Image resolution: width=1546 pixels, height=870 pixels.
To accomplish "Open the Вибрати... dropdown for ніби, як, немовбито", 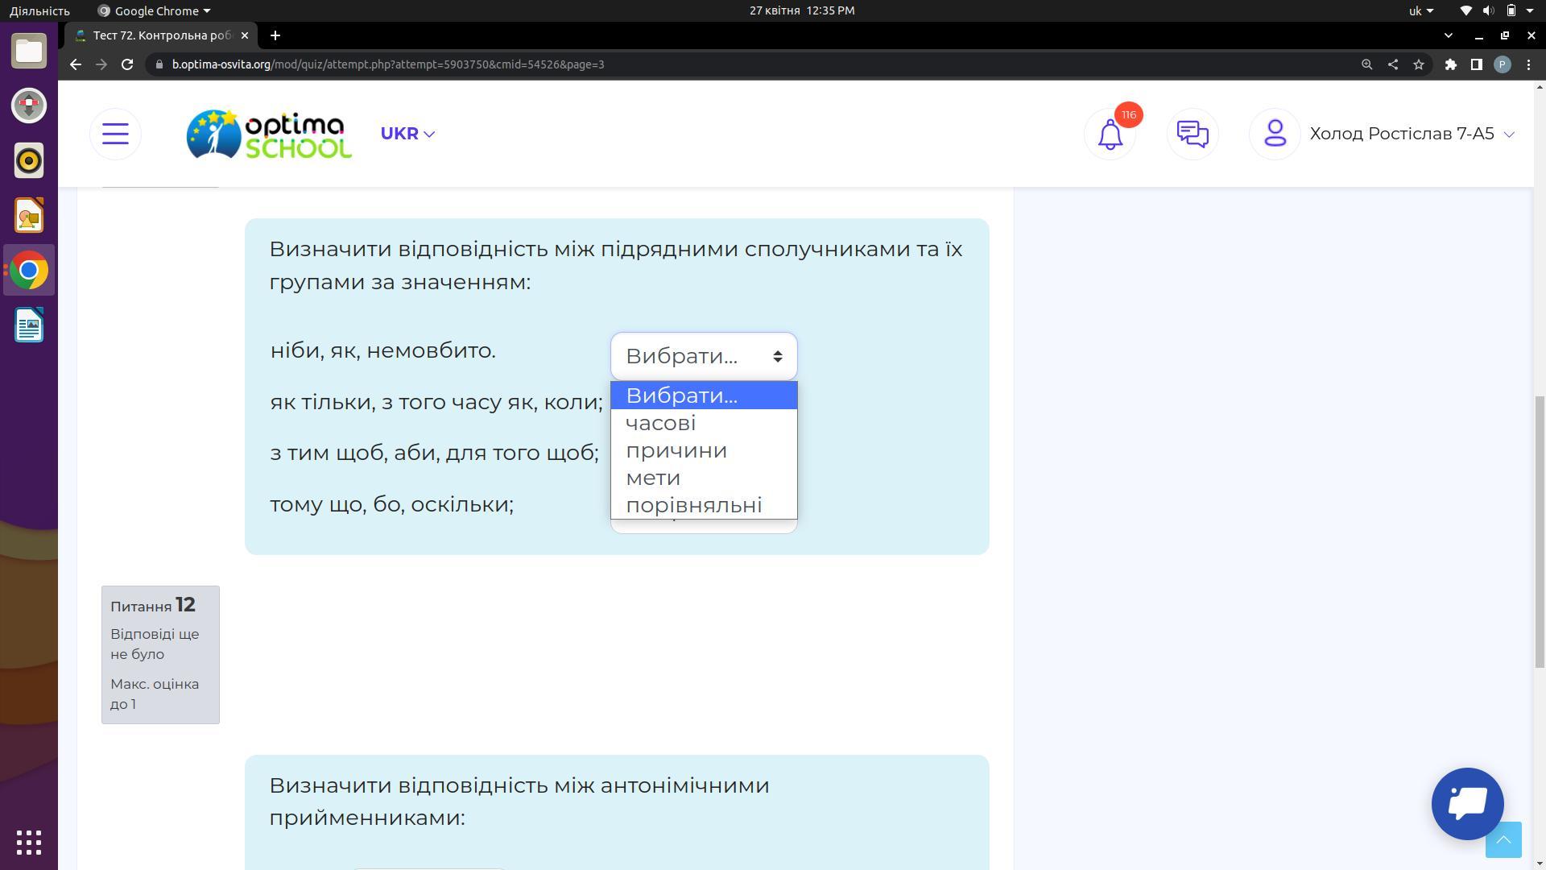I will click(704, 356).
